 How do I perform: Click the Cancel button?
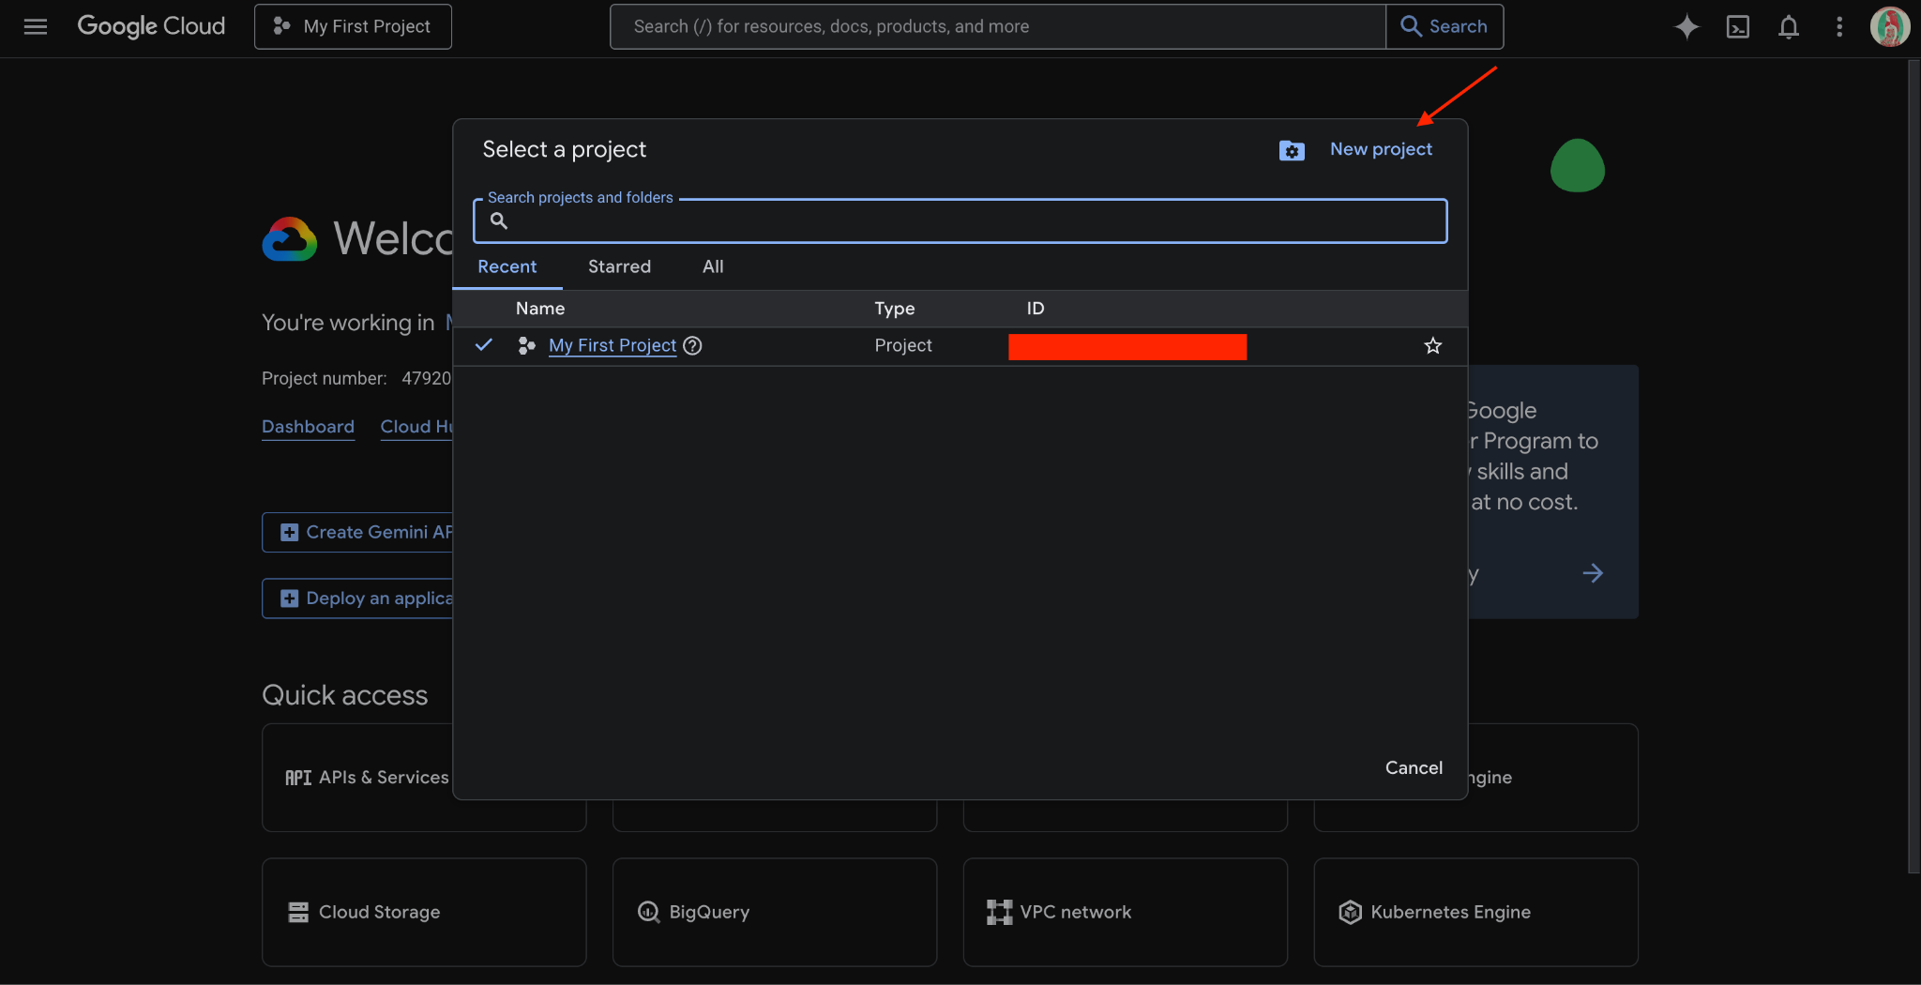1414,767
